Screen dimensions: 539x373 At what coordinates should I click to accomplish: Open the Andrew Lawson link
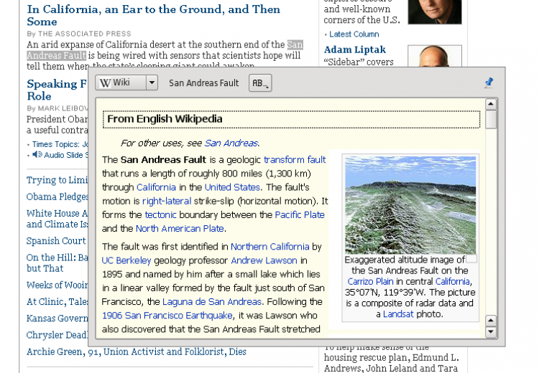tap(264, 260)
